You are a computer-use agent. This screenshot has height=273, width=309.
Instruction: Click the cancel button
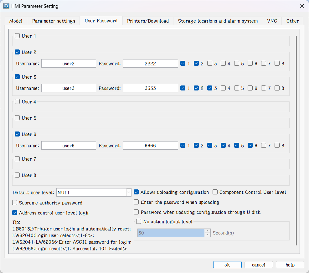pyautogui.click(x=259, y=265)
